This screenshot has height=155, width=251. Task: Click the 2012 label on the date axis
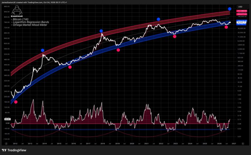[x=15, y=144]
